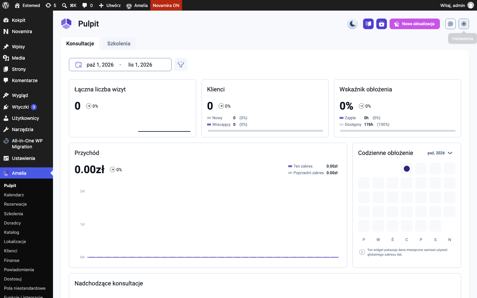This screenshot has height=298, width=477.
Task: Go to Wpisy in sidebar
Action: click(26, 47)
